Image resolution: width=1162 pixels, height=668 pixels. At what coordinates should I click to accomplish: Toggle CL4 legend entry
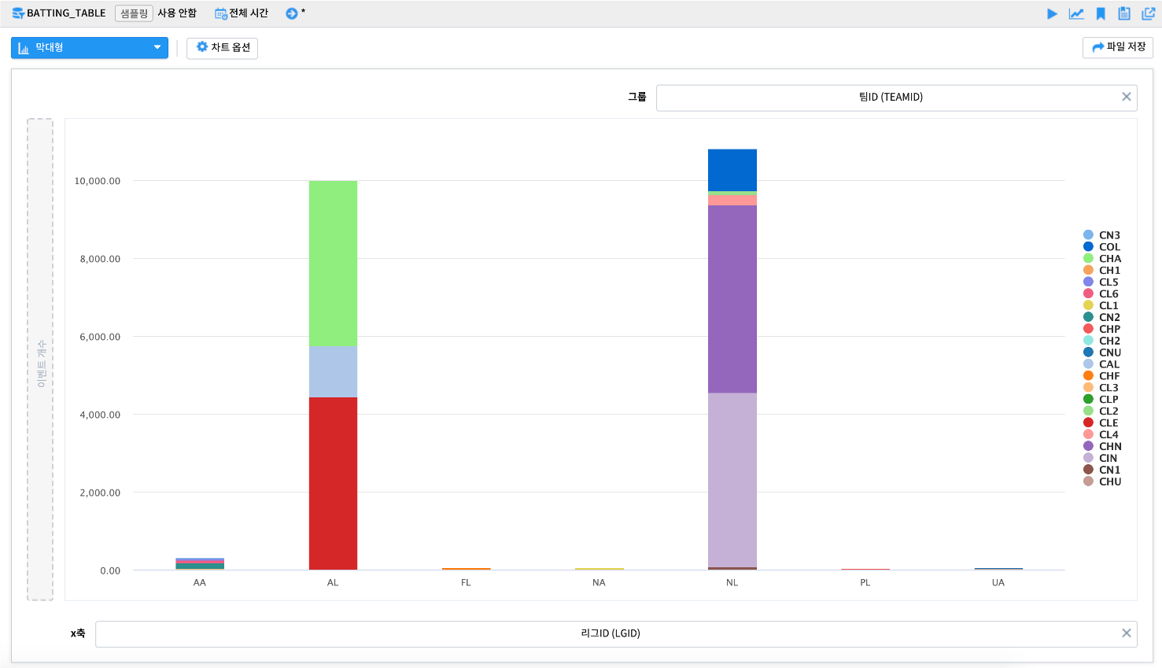click(x=1101, y=435)
